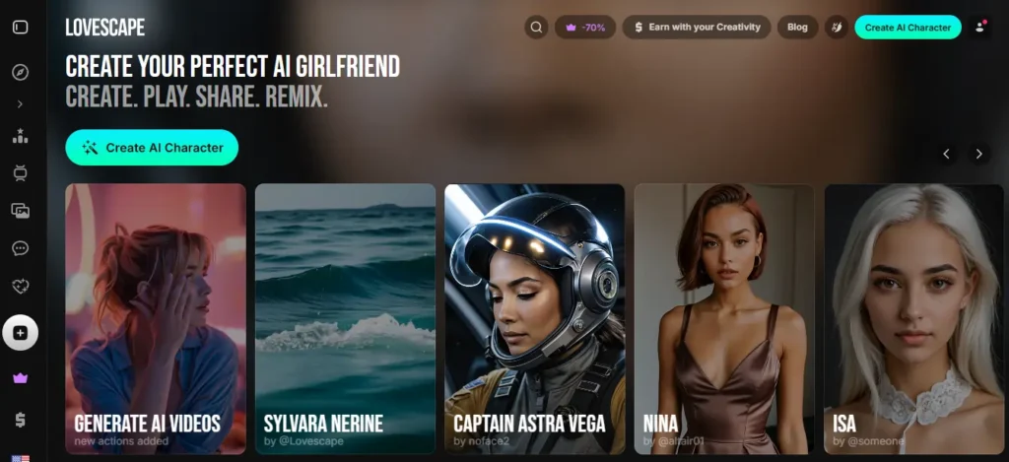Open the compass Explore icon
Image resolution: width=1009 pixels, height=462 pixels.
(x=20, y=73)
